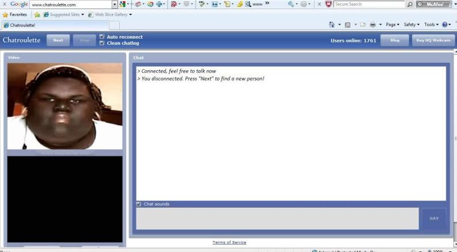Select the Chatroulette! browser tab
The height and width of the screenshot is (252, 457).
click(x=55, y=25)
